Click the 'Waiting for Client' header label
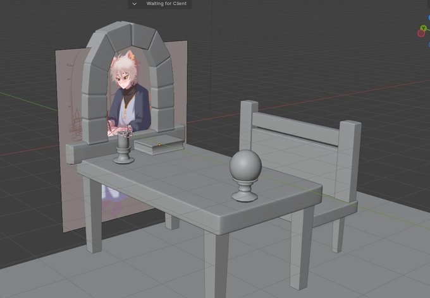 (x=166, y=4)
